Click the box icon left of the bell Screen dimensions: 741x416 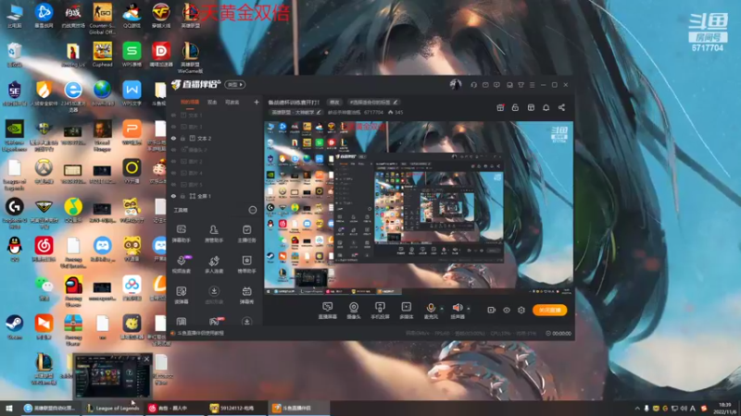(531, 107)
